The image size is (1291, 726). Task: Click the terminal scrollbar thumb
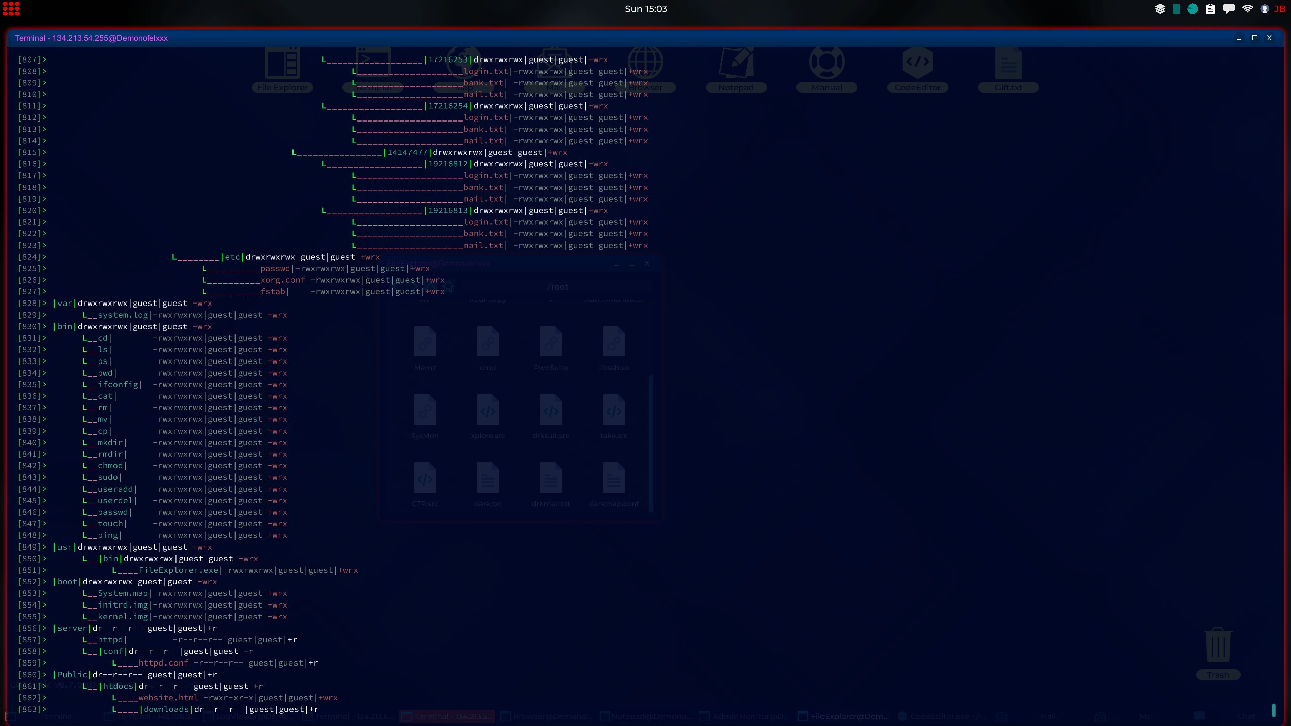(x=1274, y=710)
